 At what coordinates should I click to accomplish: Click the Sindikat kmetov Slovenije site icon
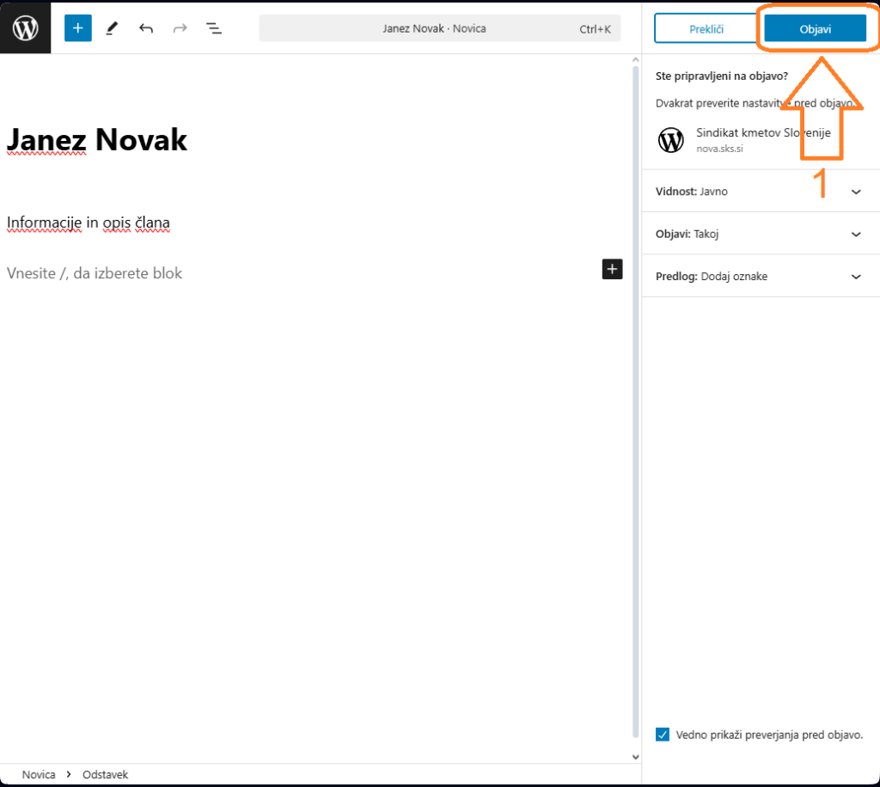click(670, 139)
